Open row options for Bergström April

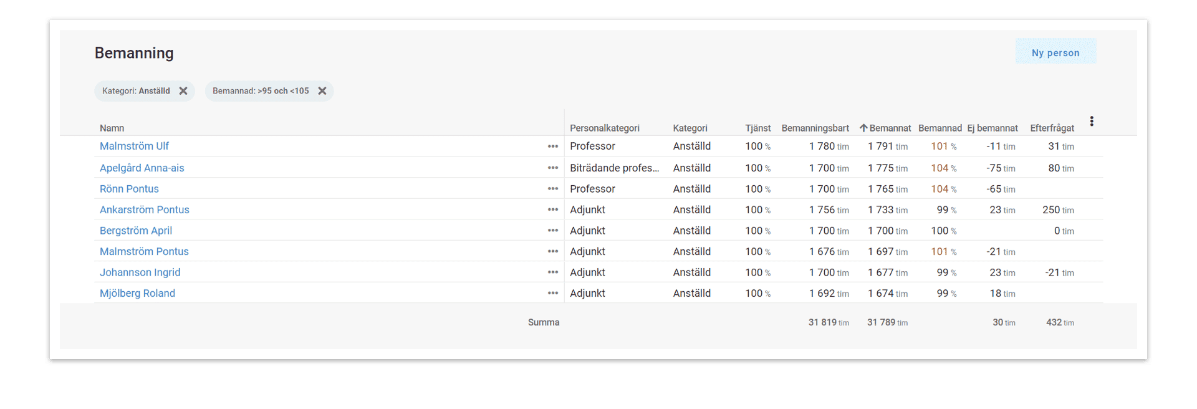pos(553,231)
